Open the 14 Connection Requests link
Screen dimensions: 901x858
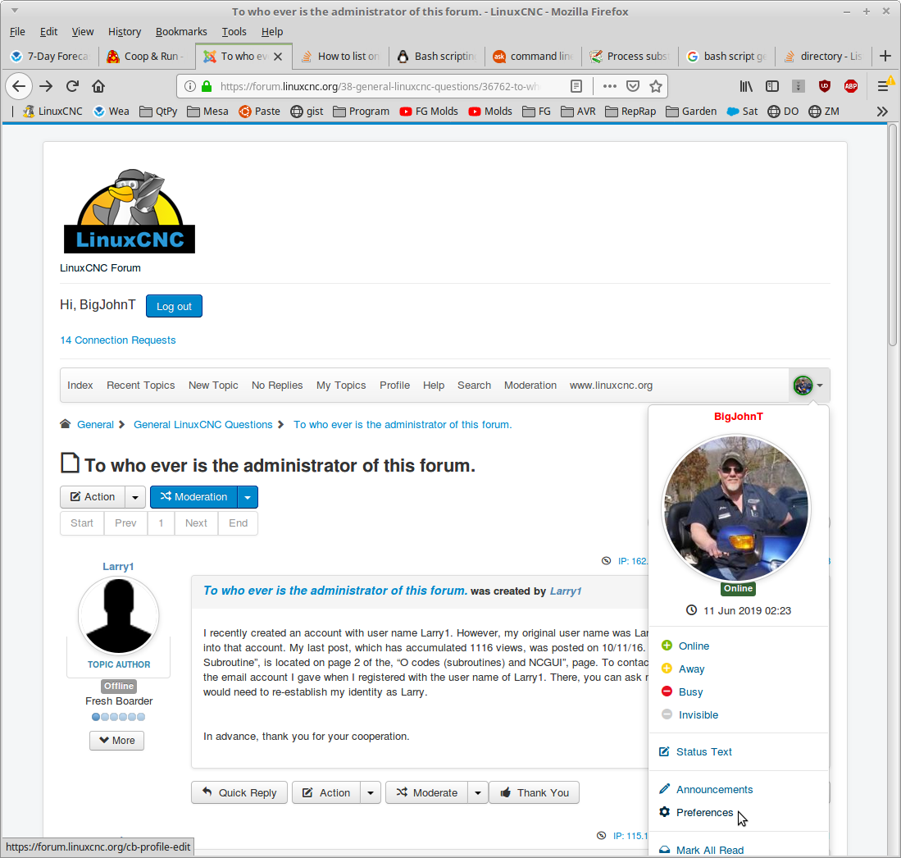pyautogui.click(x=118, y=340)
